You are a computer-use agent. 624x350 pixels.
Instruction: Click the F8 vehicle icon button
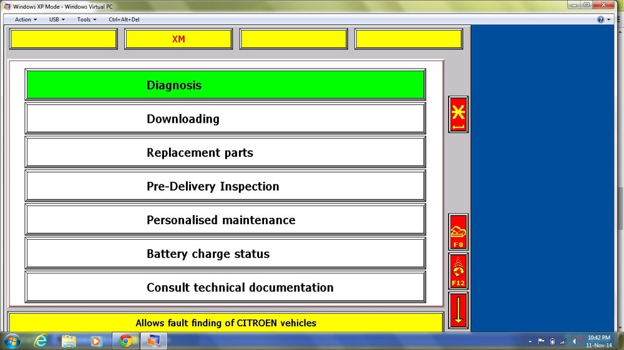pos(458,232)
